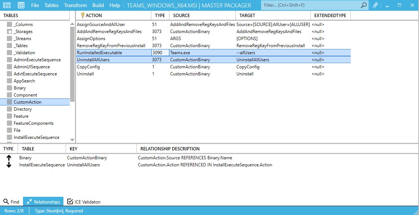Sort by the EXTENDEDTYPE column header
Viewport: 419px width, 215px height.
330,15
